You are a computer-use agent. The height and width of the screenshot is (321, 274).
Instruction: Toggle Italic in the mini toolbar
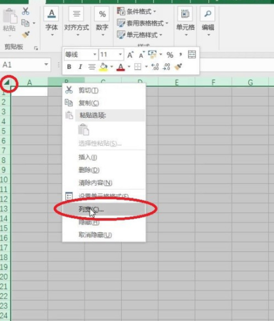click(x=80, y=67)
